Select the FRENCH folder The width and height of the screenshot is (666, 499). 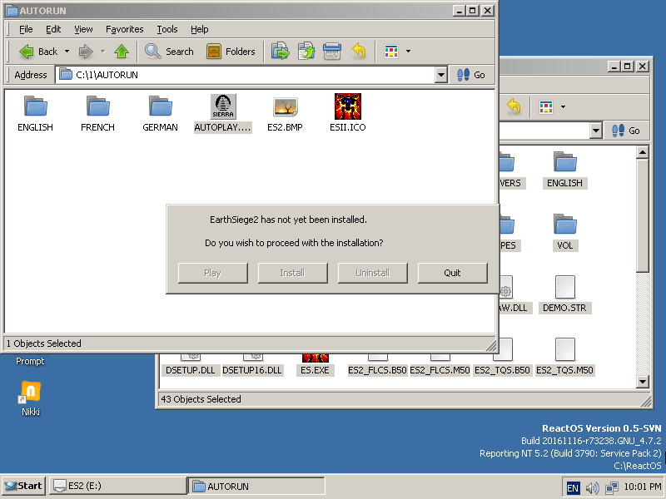[97, 112]
